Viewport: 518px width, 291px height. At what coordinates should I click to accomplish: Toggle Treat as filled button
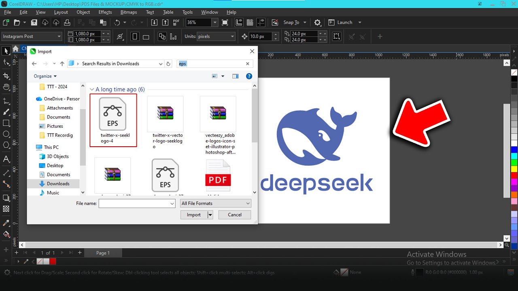pos(336,37)
